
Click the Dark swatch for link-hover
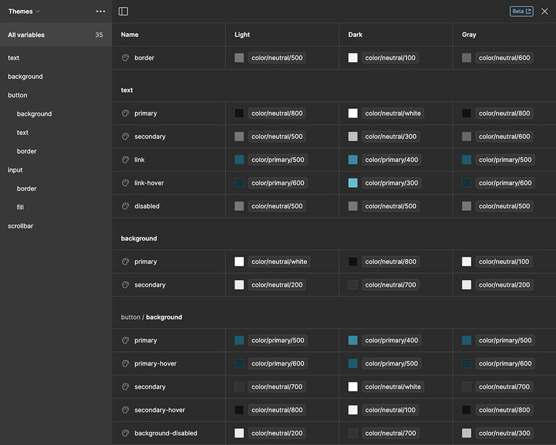[353, 183]
